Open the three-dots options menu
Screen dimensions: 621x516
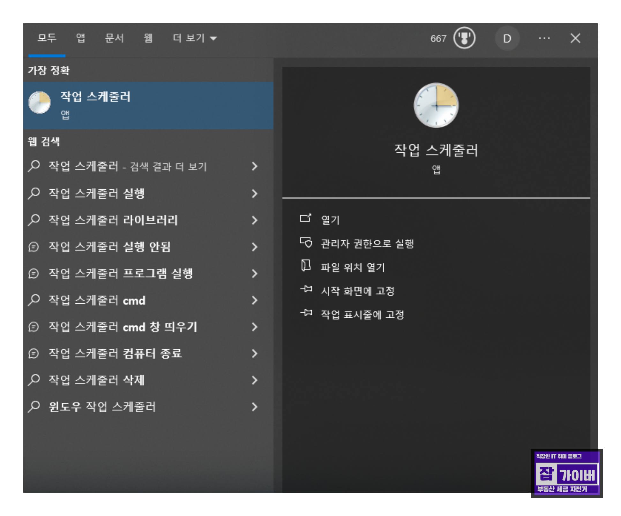pos(544,38)
